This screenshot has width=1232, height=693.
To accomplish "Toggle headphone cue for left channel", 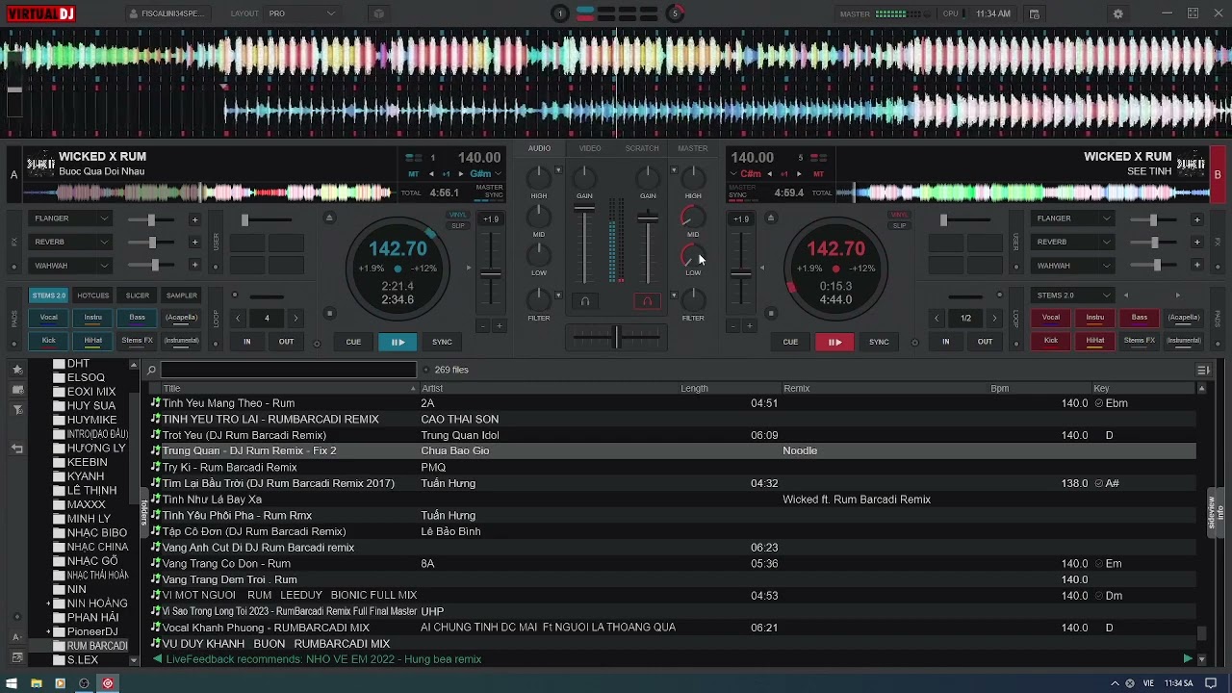I will click(x=584, y=301).
